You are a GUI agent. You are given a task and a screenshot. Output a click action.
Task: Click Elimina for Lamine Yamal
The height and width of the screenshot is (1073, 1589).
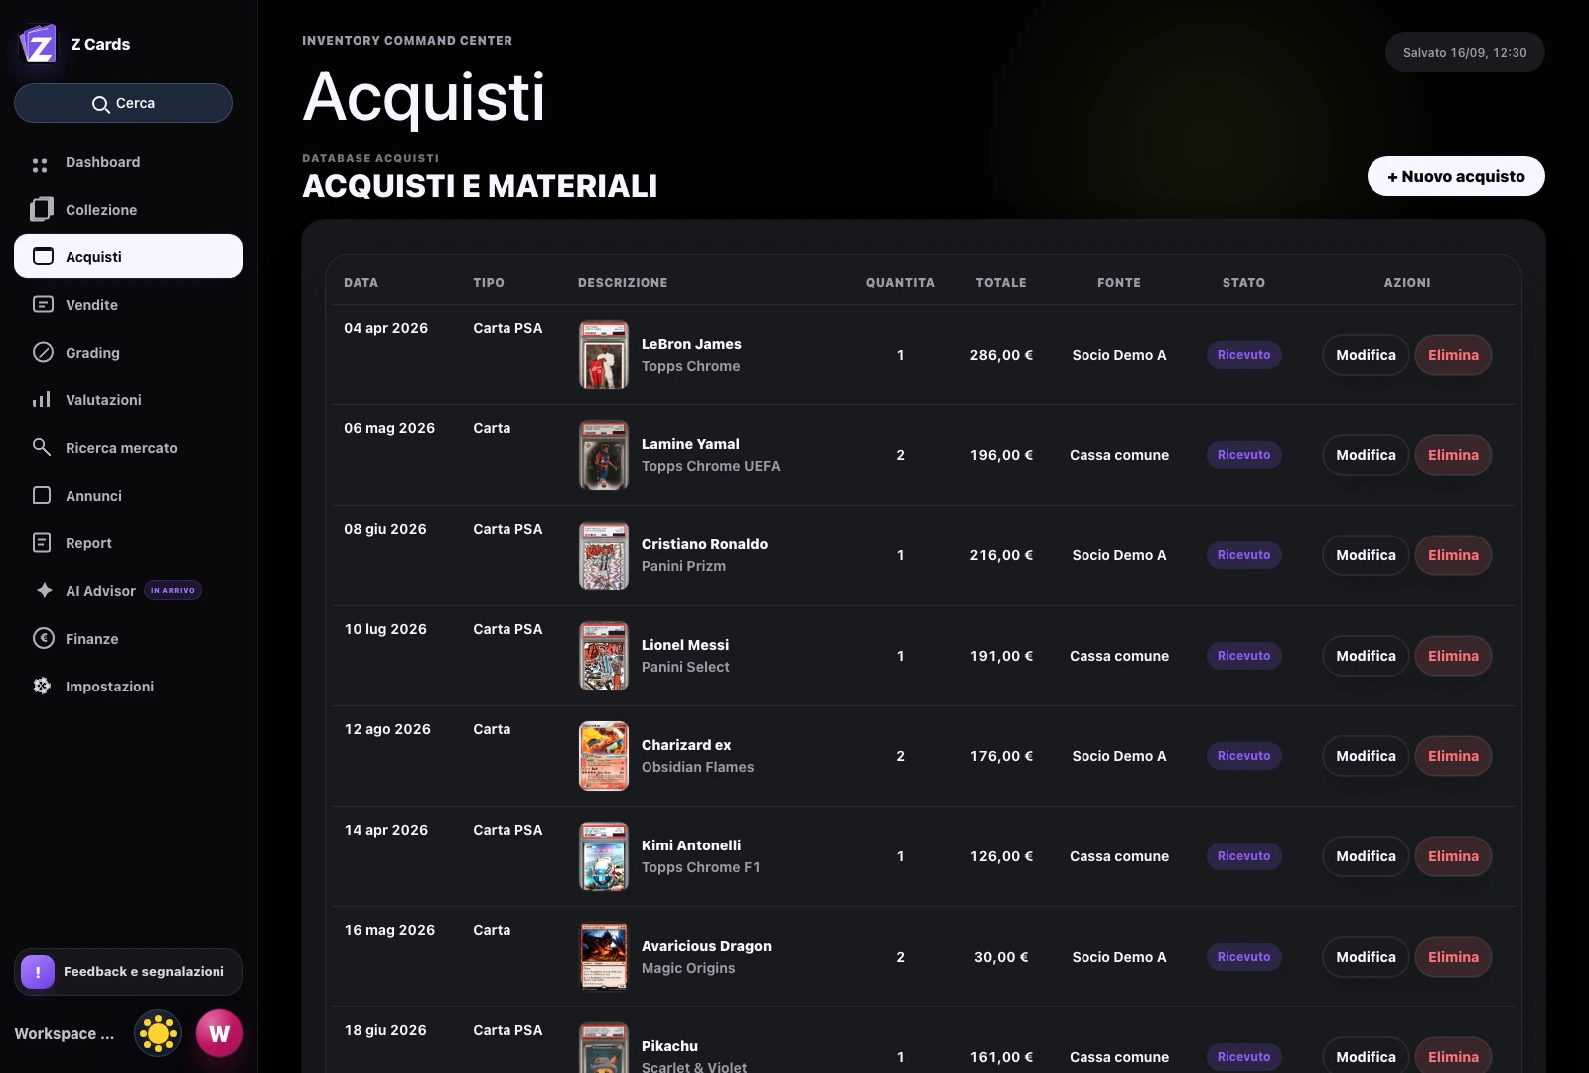click(1453, 455)
